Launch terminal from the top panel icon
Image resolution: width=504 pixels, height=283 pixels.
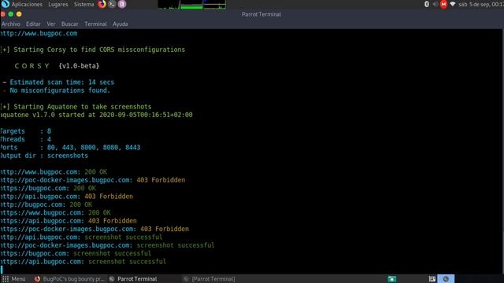coord(112,4)
